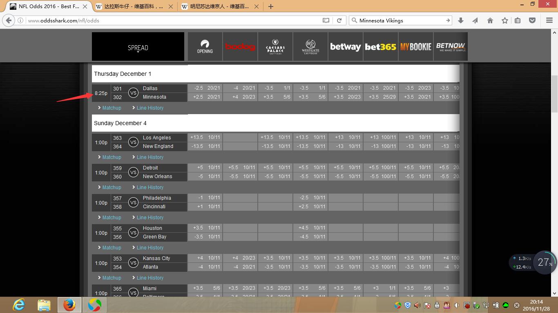Select the Bodog sportsbook logo

pyautogui.click(x=240, y=47)
